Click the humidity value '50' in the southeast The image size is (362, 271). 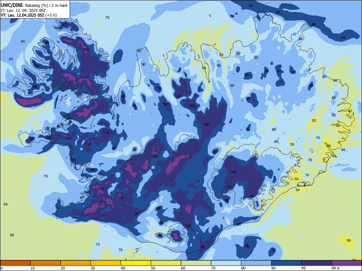coord(296,179)
